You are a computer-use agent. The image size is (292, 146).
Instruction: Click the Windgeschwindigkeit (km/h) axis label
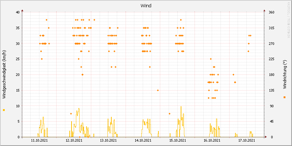[4, 75]
